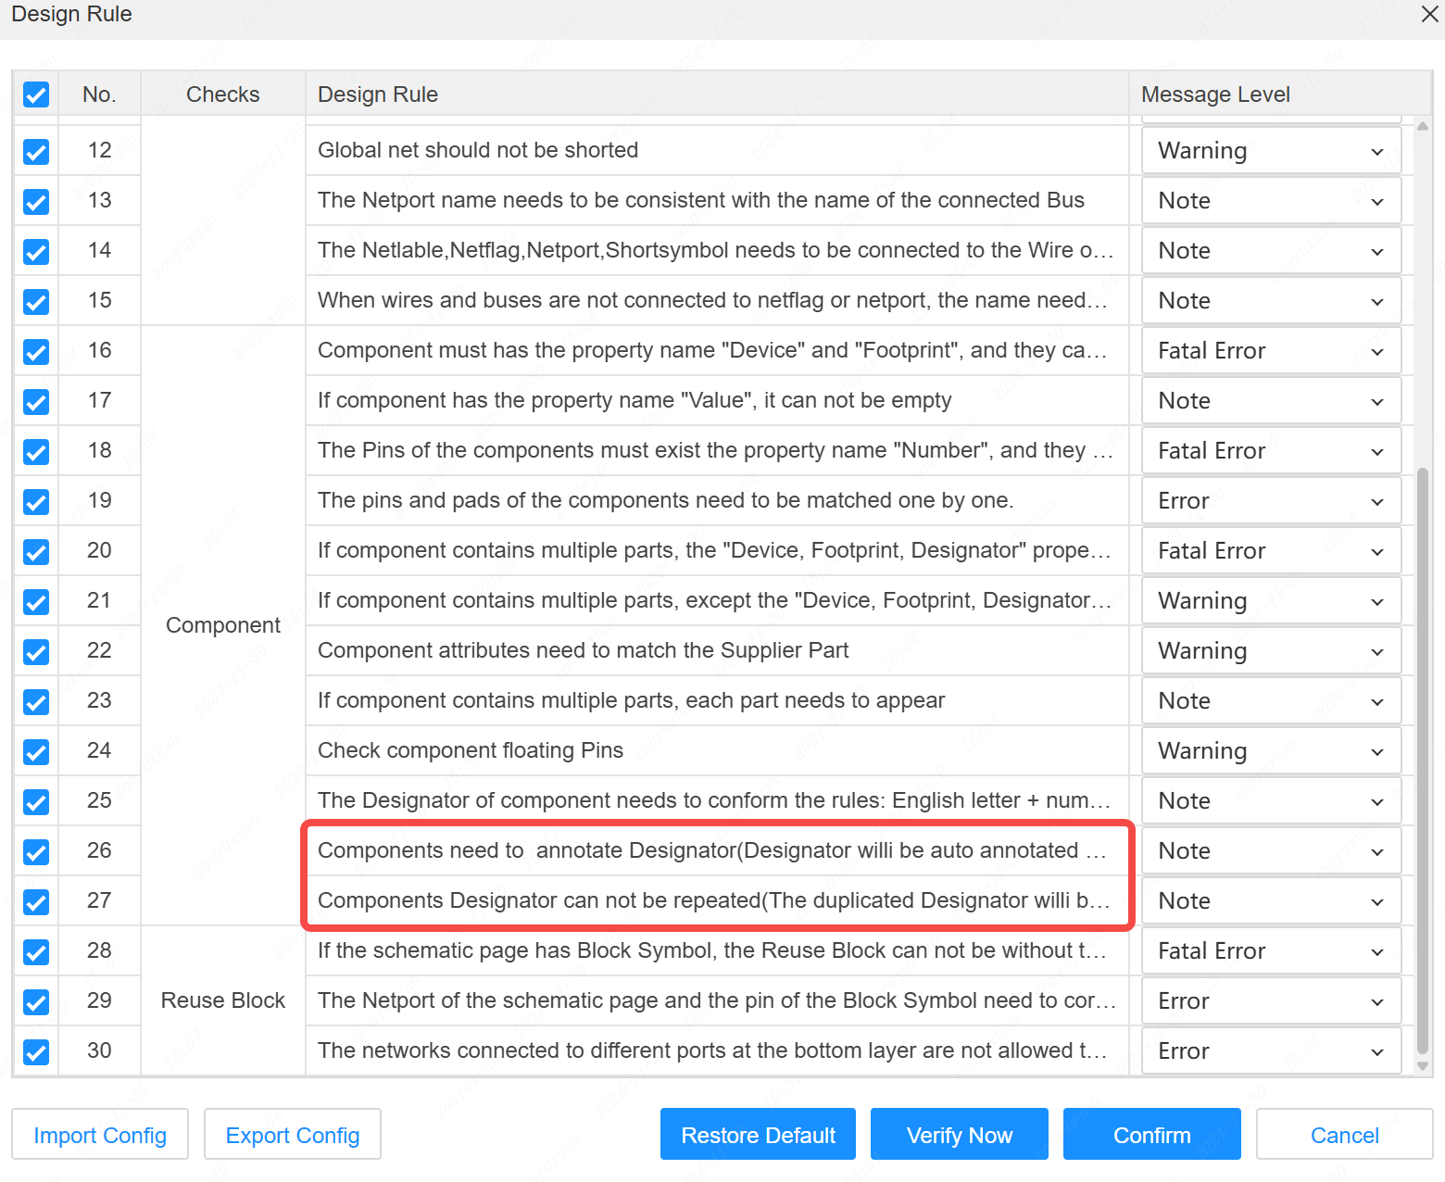This screenshot has width=1445, height=1182.
Task: Toggle checkbox for rule number 30
Action: point(36,1051)
